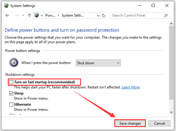Click the search magnifier icon
The width and height of the screenshot is (176, 131).
pyautogui.click(x=166, y=15)
